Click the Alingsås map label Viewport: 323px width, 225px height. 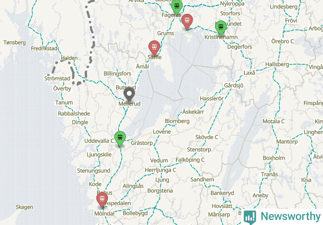pos(133,186)
